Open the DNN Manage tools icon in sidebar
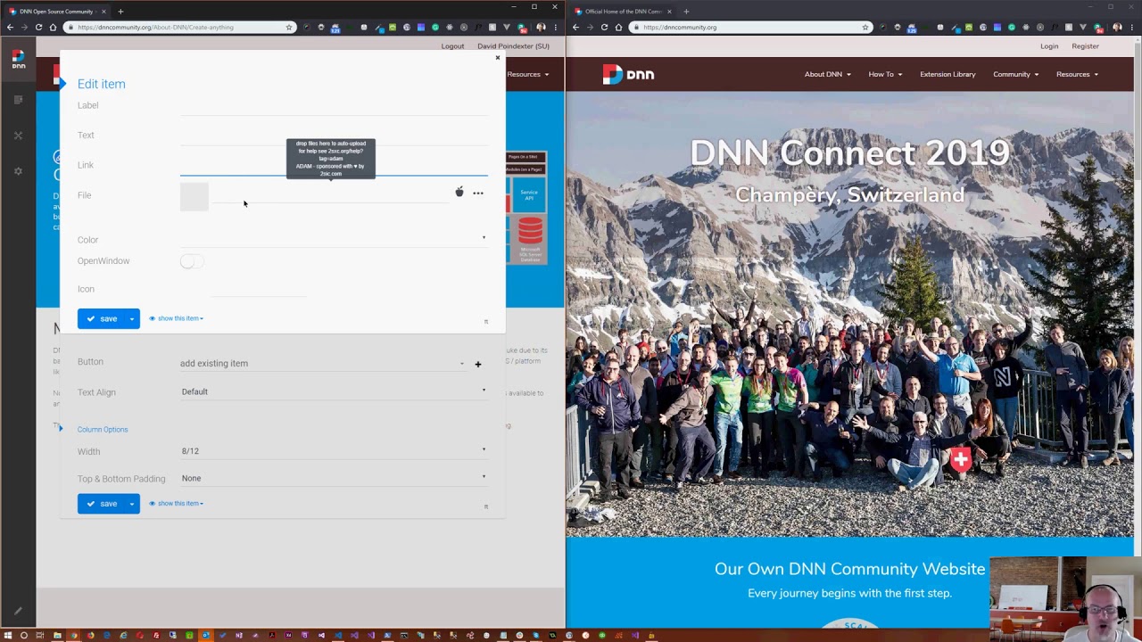Screen dimensions: 1142x642 point(18,136)
